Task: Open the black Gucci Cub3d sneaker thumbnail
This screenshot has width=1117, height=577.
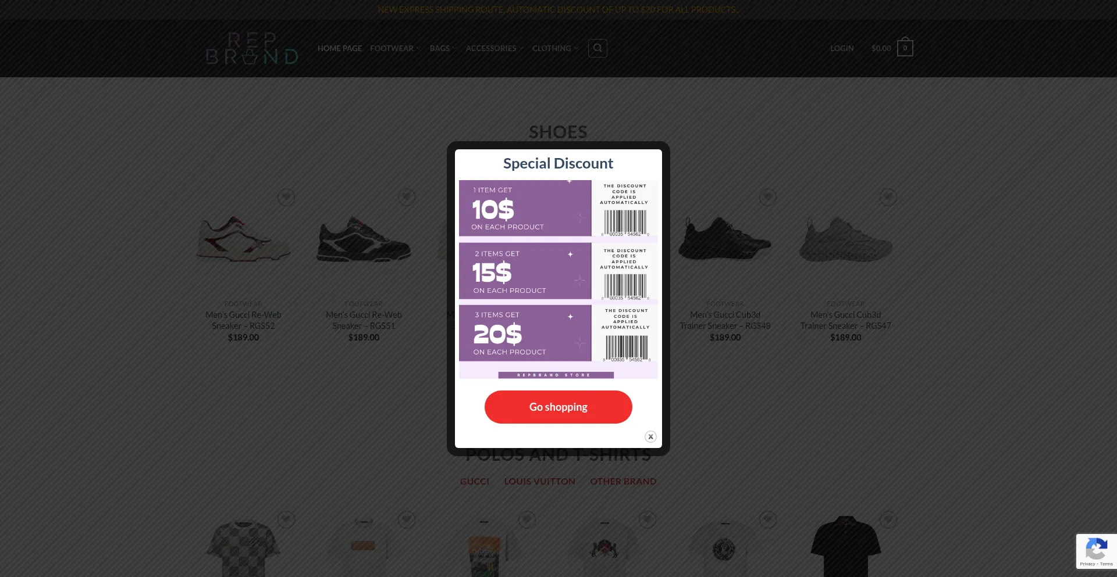Action: (725, 239)
